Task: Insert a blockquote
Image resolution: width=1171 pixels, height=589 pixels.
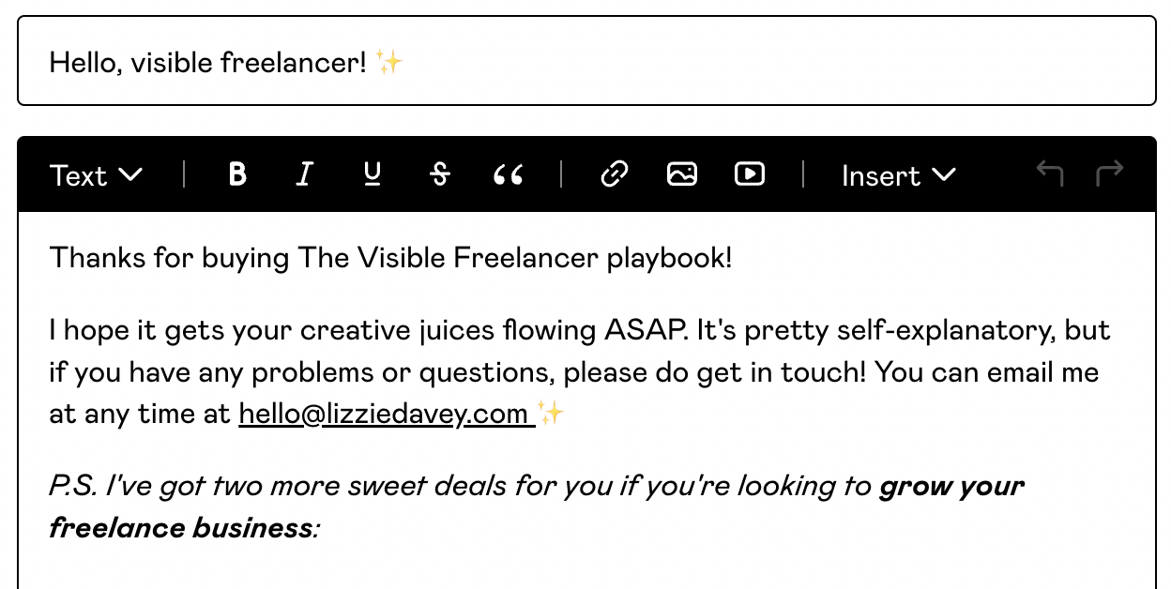Action: click(x=508, y=174)
